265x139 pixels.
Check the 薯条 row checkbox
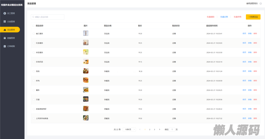point(34,90)
